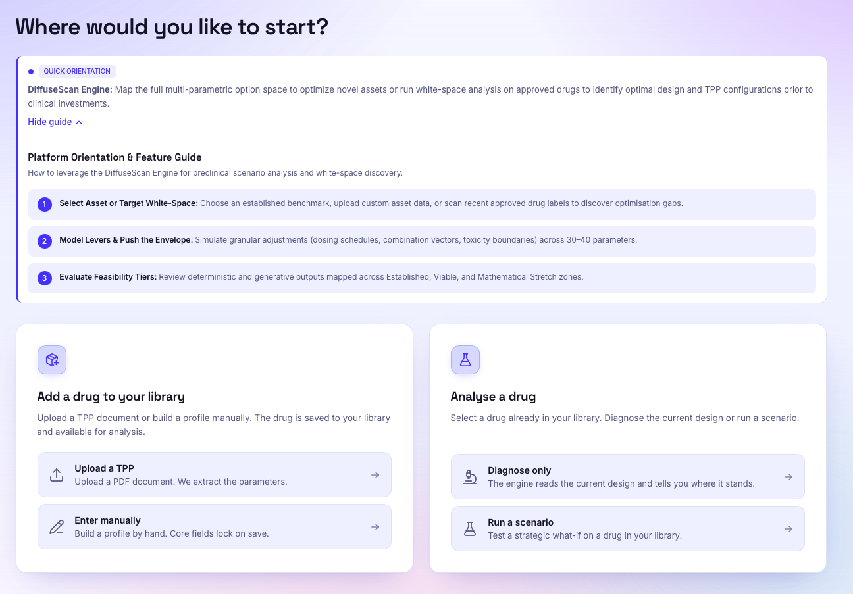Open the Upload a TPP option
The width and height of the screenshot is (853, 594).
pos(215,475)
